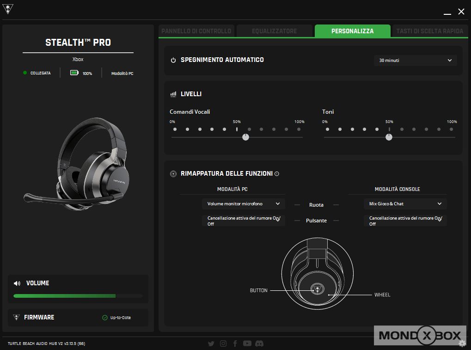
Task: Click the Facebook icon in footer
Action: coord(235,344)
